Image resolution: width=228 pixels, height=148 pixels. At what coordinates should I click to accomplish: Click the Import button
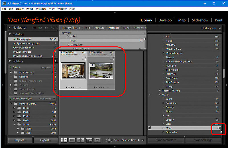[20, 140]
